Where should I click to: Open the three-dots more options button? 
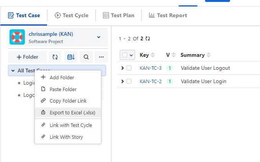101,57
